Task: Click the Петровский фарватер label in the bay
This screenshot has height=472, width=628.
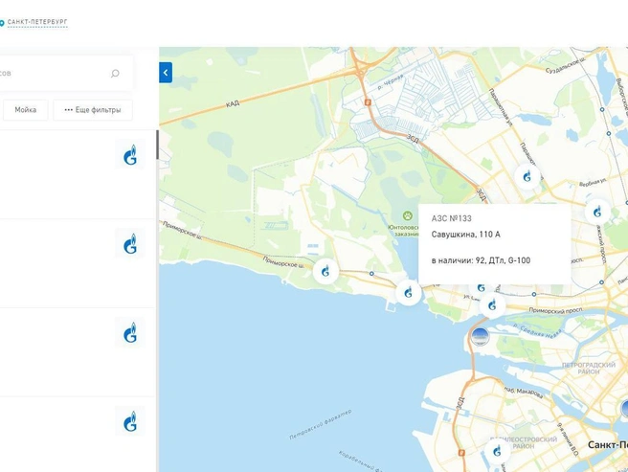Action: pyautogui.click(x=321, y=424)
